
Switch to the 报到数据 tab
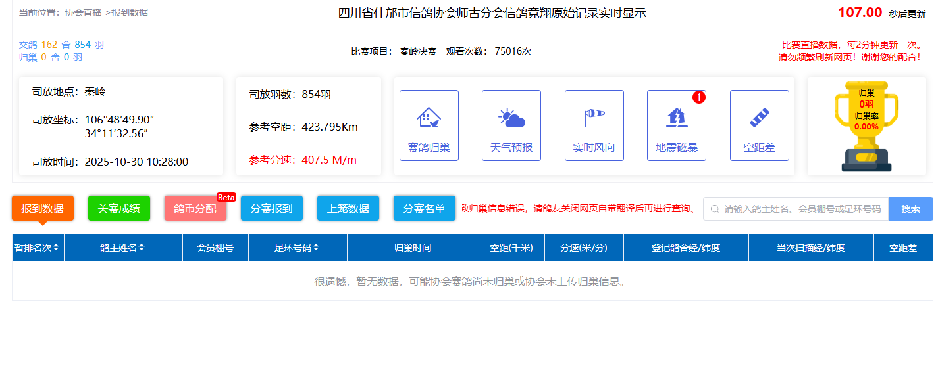pyautogui.click(x=43, y=208)
